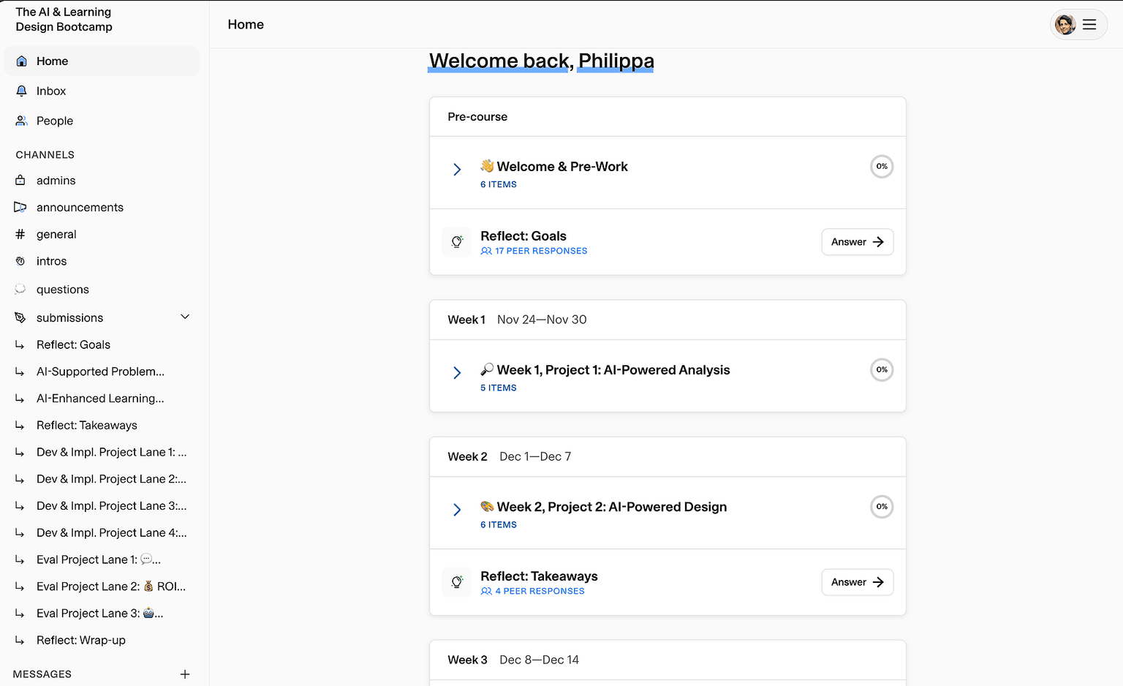Collapse the submissions channel list
The image size is (1123, 686).
click(x=185, y=317)
